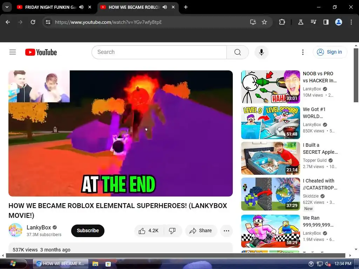The width and height of the screenshot is (359, 269).
Task: Dislike this video
Action: point(172,231)
